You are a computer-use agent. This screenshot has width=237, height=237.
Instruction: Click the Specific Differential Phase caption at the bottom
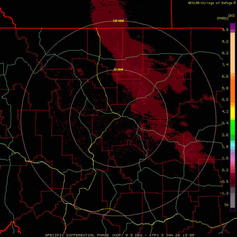[x=120, y=235]
